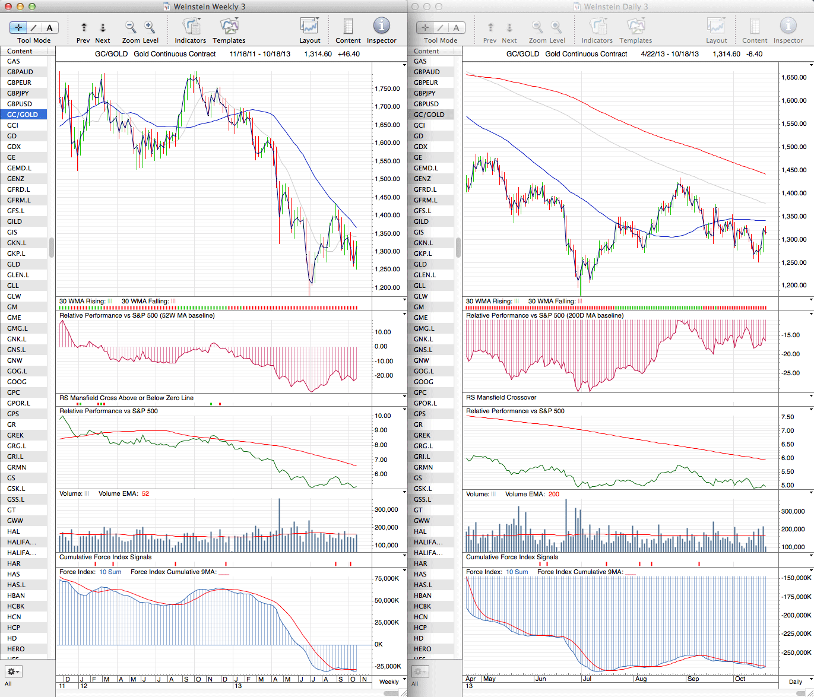
Task: Open Indicators in the Weinstein Weekly toolbar
Action: pyautogui.click(x=190, y=27)
